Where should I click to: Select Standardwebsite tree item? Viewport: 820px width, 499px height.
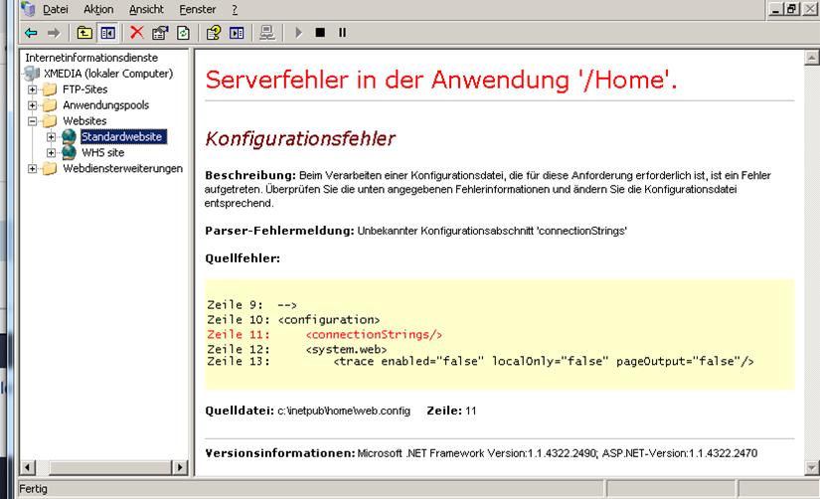(x=123, y=136)
